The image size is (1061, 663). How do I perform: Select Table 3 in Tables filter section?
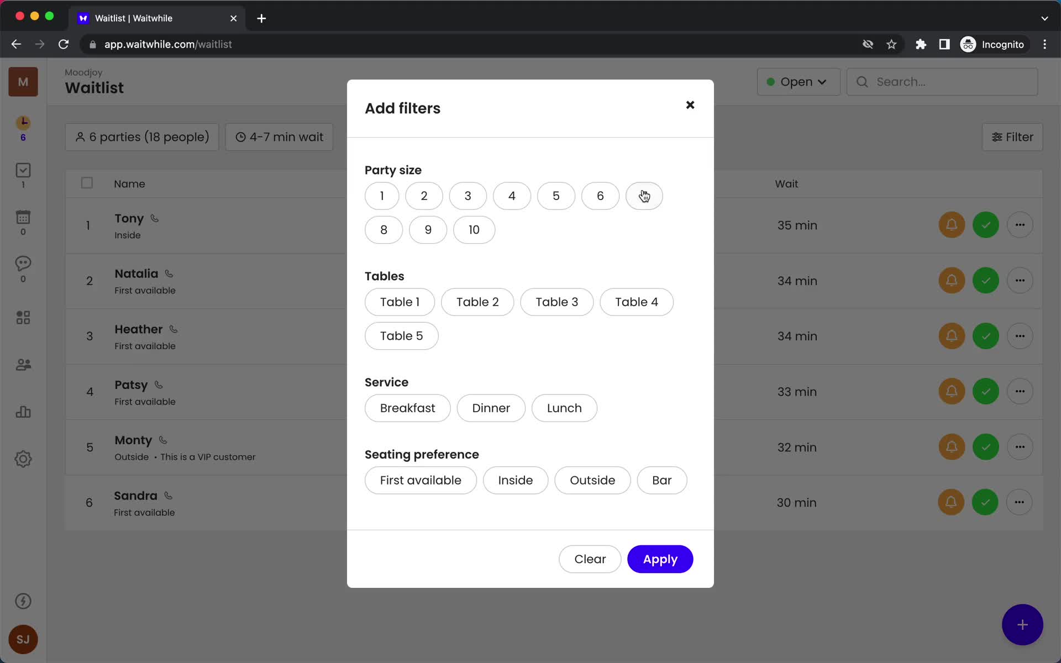(x=557, y=302)
